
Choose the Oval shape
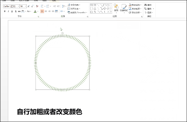tap(108, 5)
